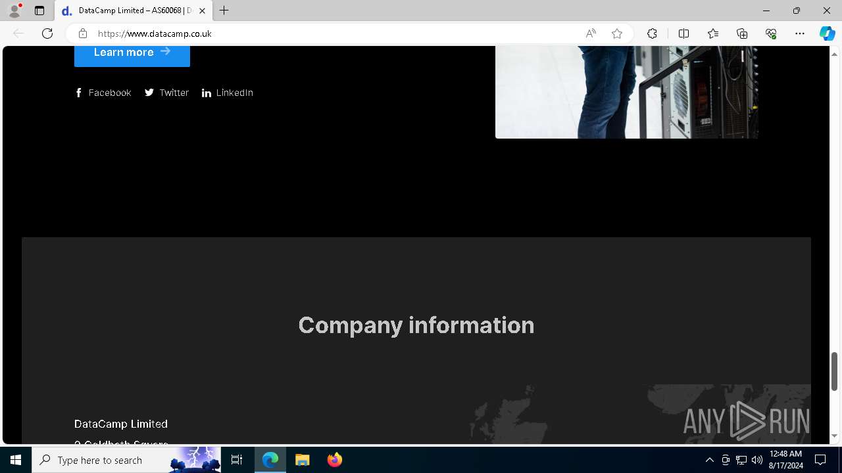Click the Twitter bird icon

click(149, 93)
